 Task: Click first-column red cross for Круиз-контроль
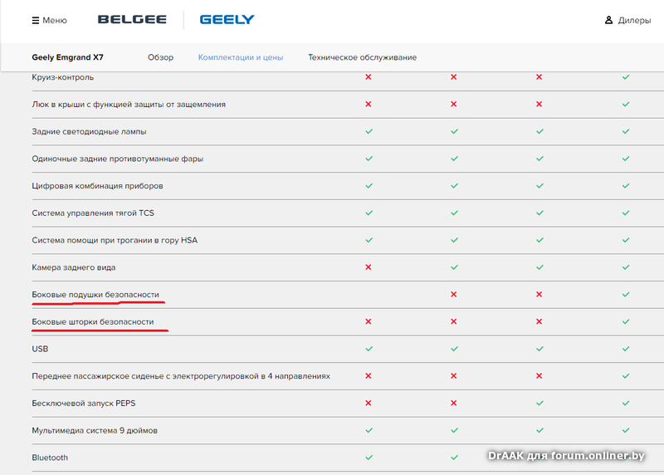(x=369, y=77)
